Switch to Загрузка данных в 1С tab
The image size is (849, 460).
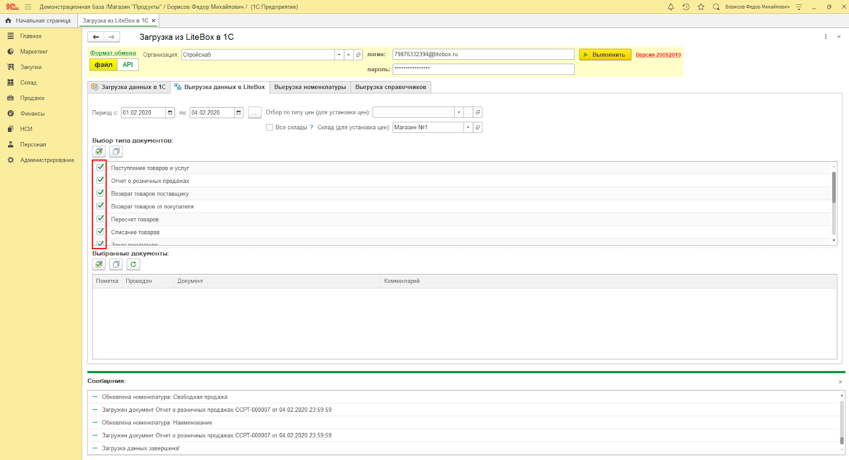(x=129, y=87)
